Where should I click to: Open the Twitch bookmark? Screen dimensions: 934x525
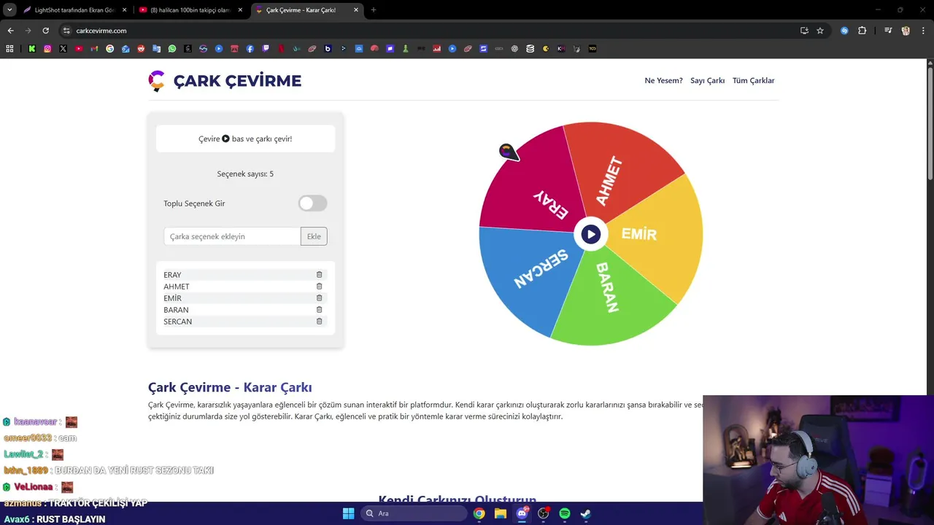(x=266, y=49)
